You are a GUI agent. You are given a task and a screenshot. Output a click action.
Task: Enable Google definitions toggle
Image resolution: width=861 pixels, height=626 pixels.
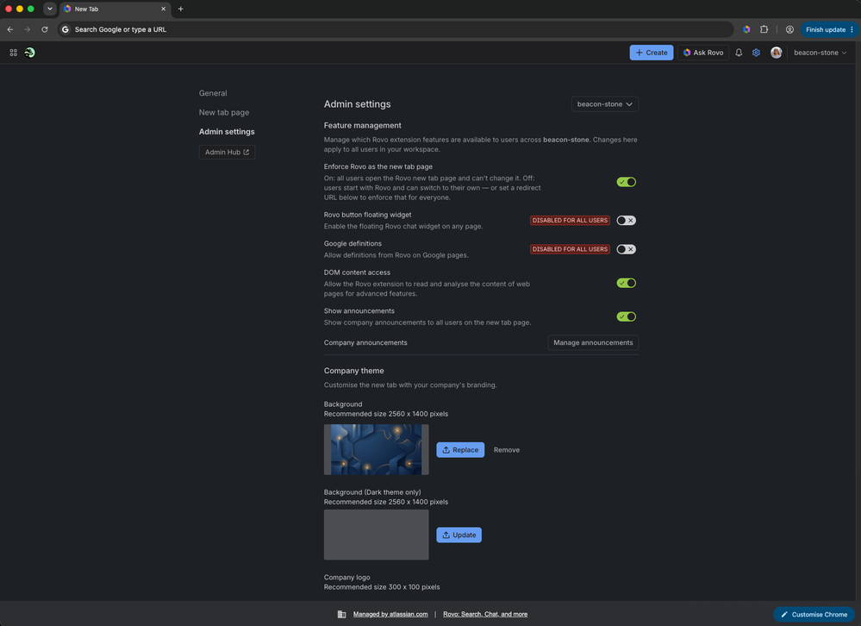click(x=626, y=249)
